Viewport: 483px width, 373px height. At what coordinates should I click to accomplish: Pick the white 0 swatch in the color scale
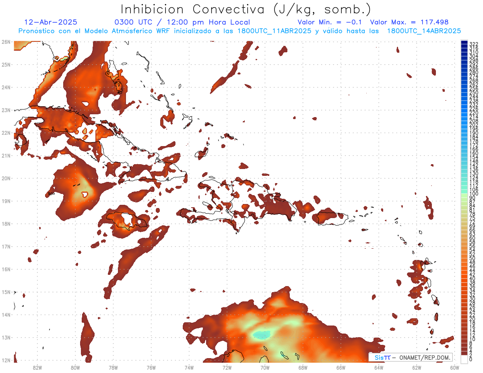tap(464, 359)
